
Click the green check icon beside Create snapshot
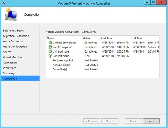click(50, 47)
